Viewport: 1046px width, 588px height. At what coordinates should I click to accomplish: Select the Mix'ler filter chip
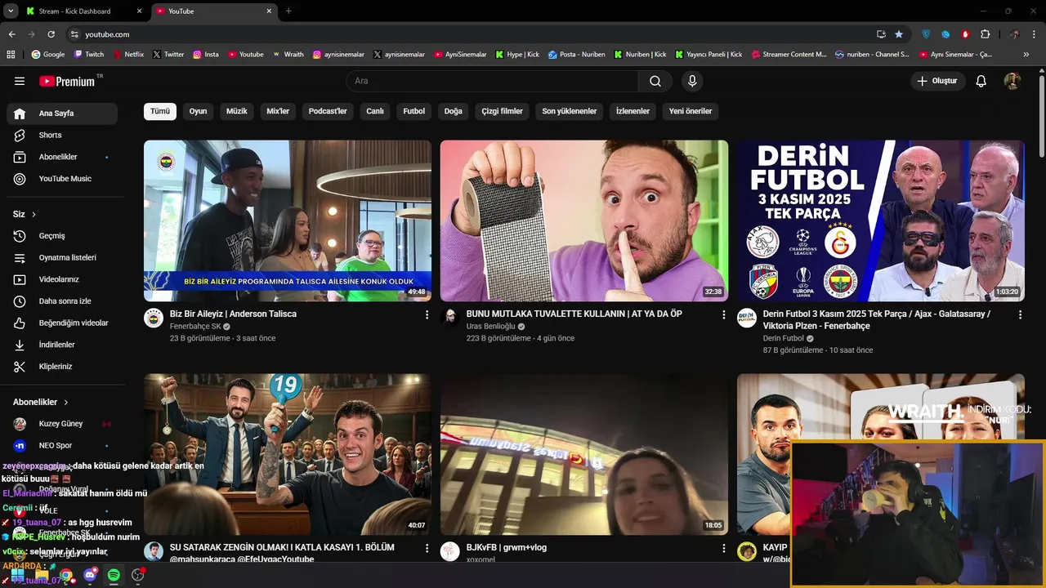[x=278, y=111]
